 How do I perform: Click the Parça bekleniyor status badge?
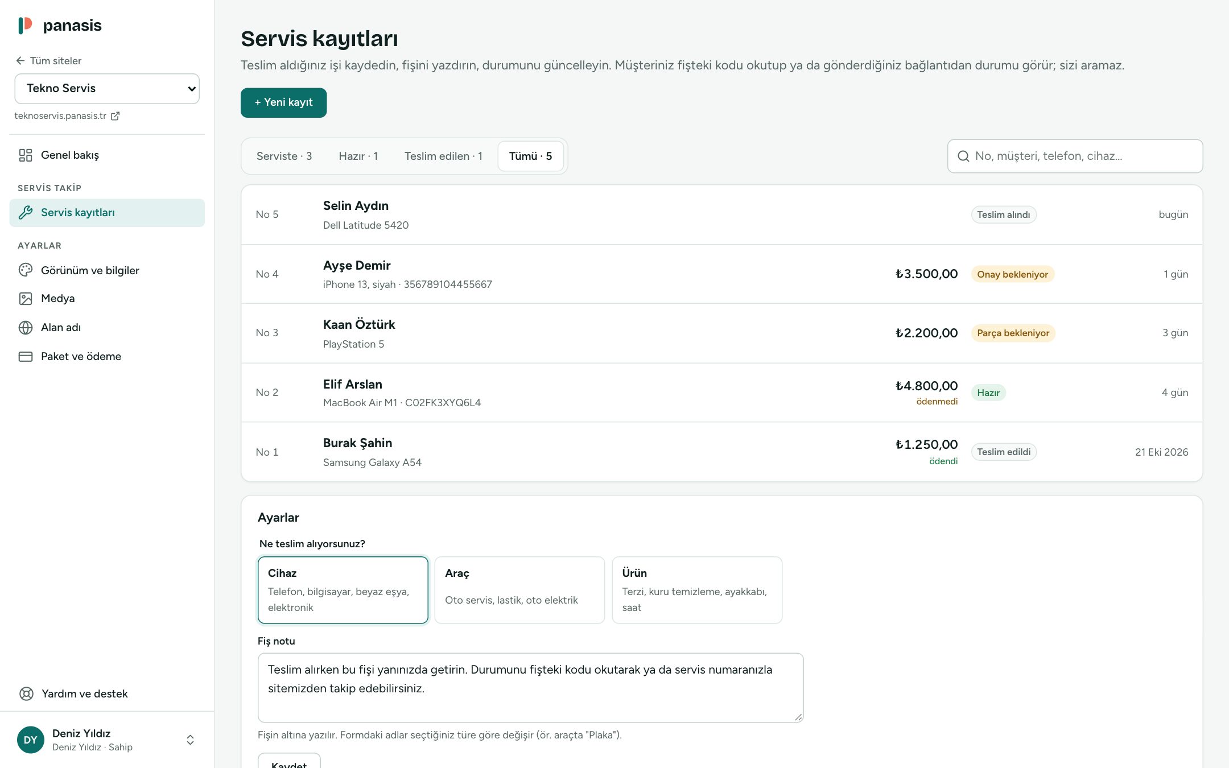point(1013,333)
